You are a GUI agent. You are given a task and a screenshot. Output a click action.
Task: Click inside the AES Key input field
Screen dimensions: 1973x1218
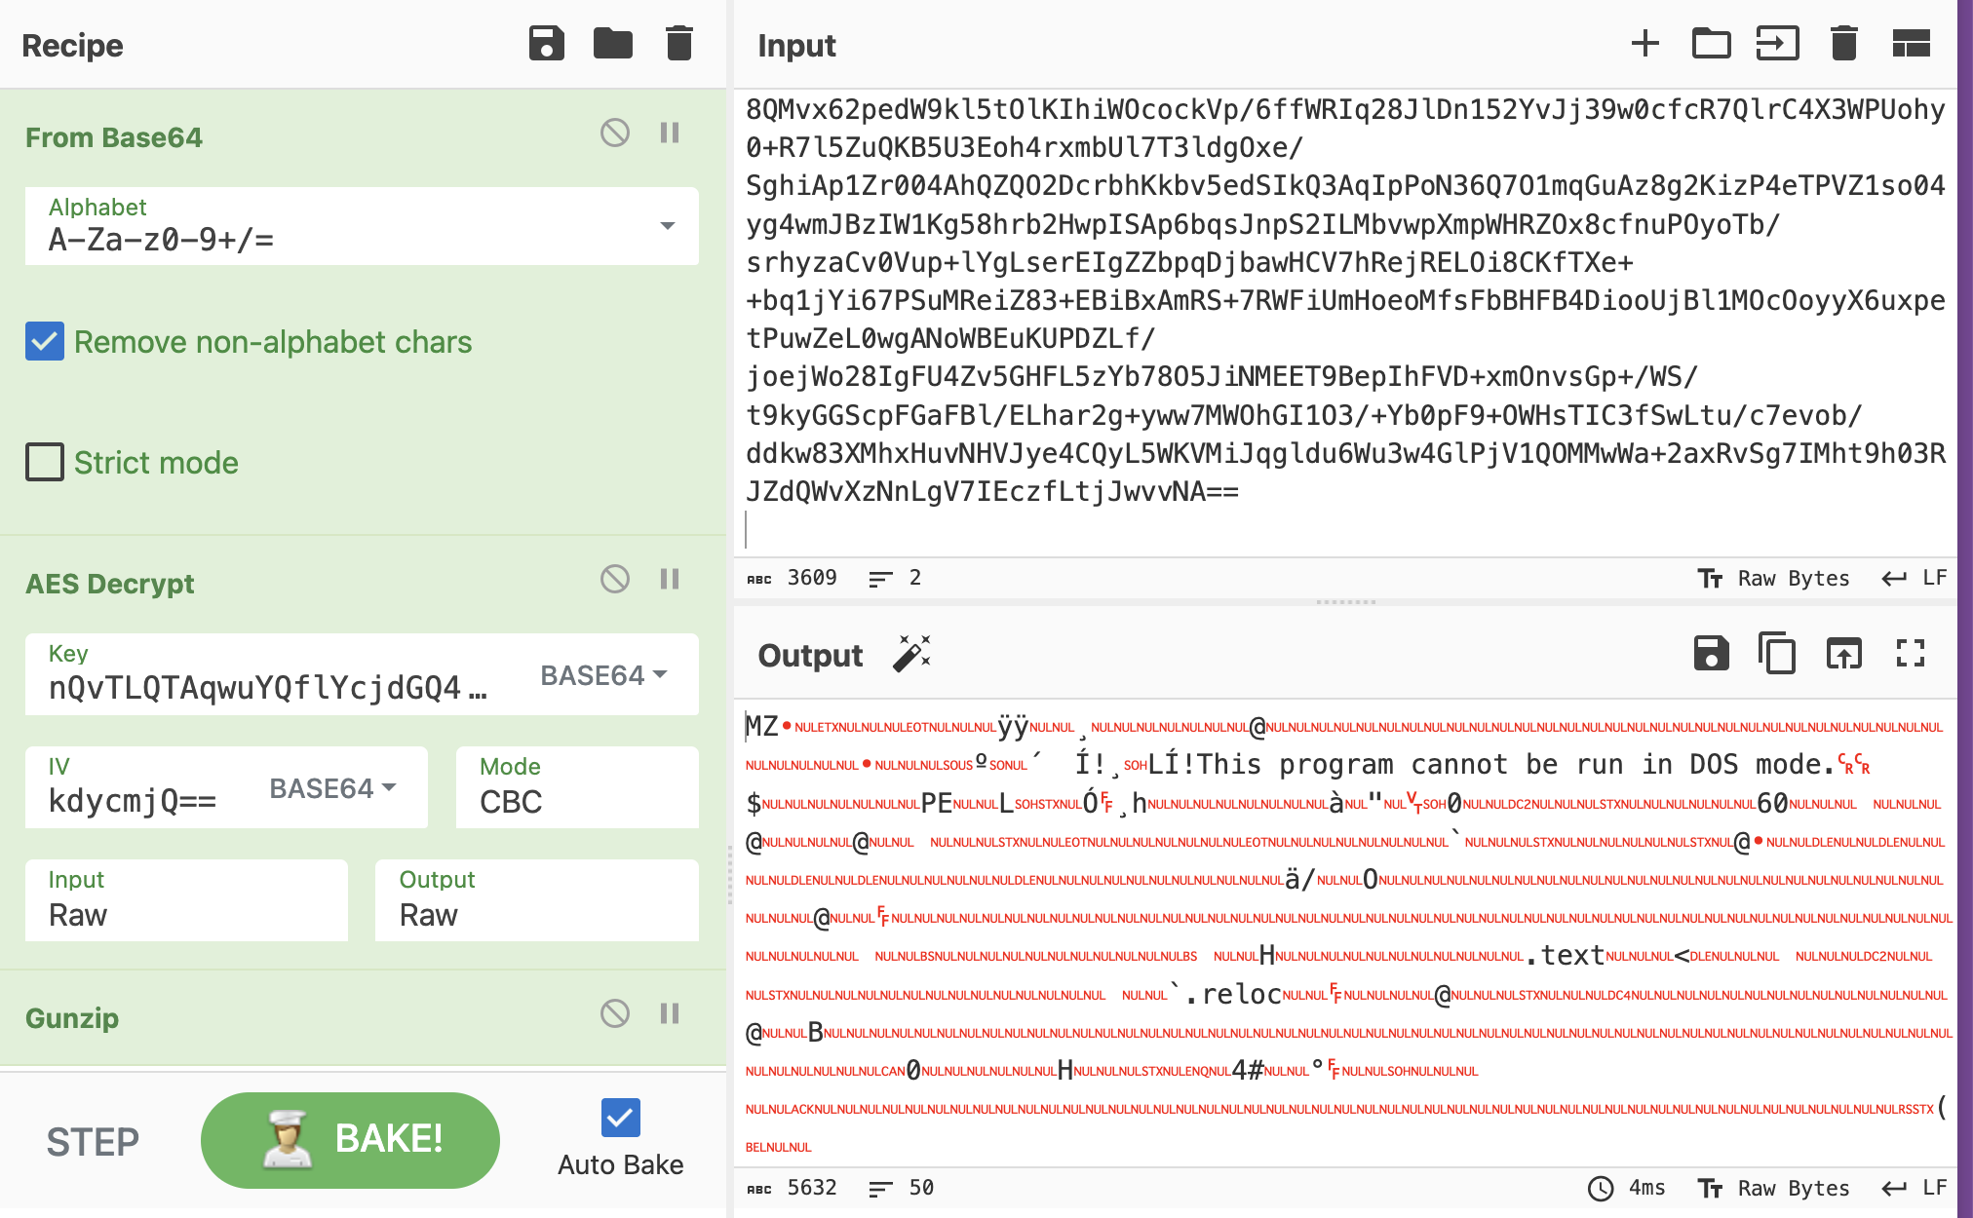tap(268, 688)
